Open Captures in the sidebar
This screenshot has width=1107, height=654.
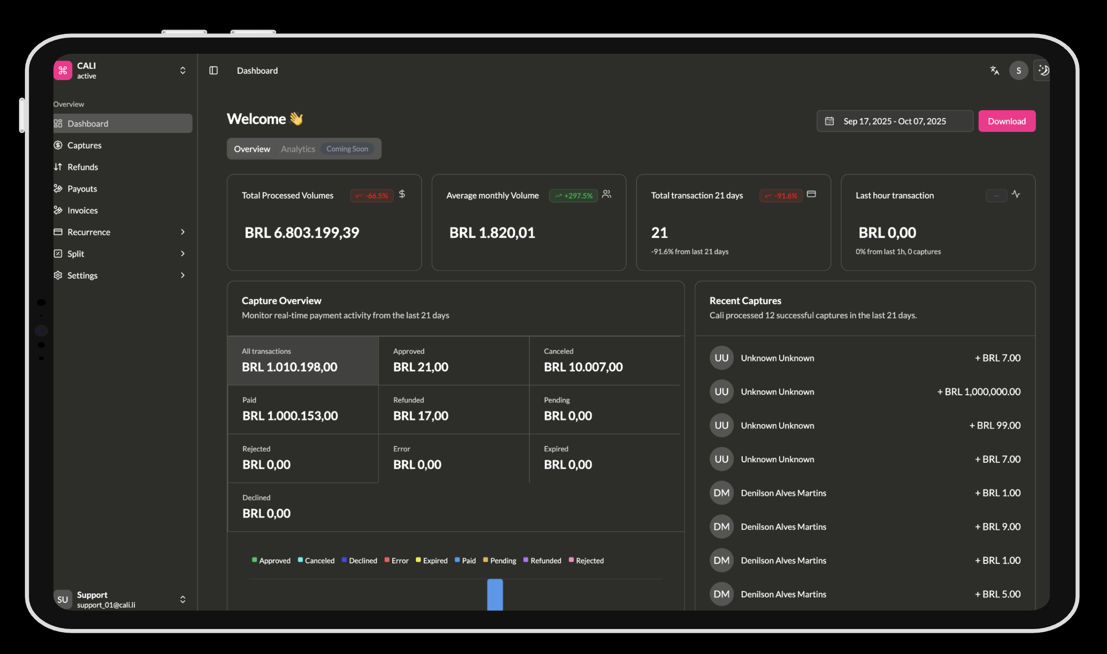pos(84,145)
